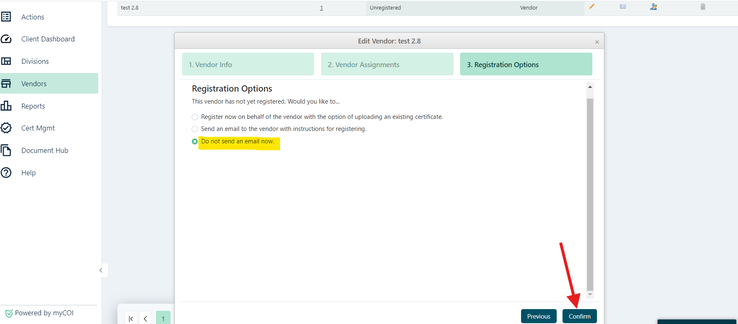Select Do not send an email now

click(195, 142)
